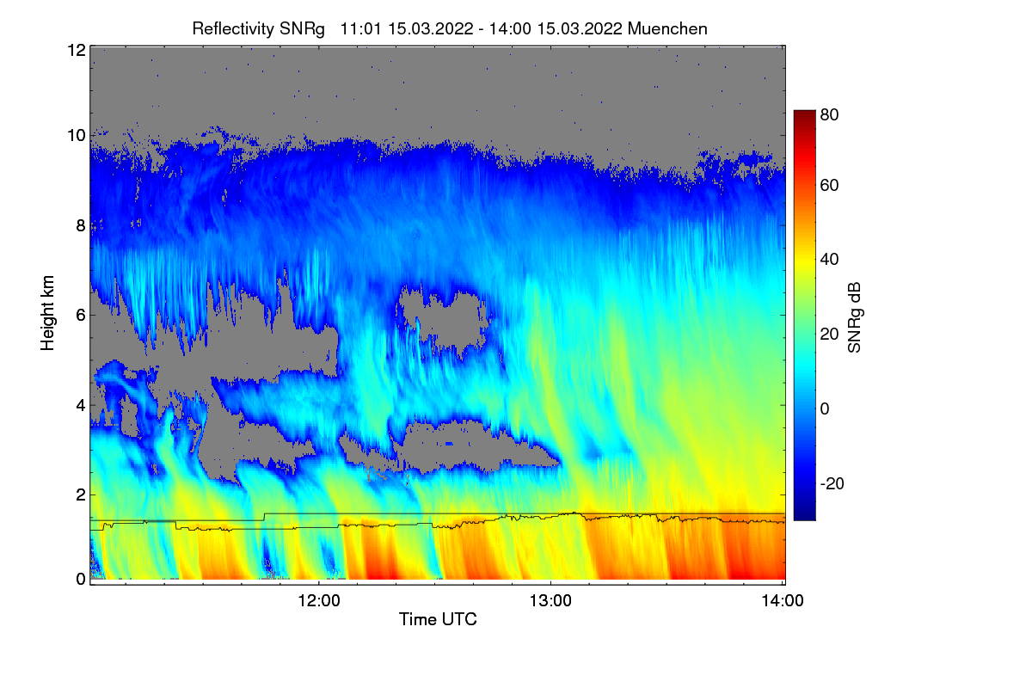Click the 'Height km' axis label

click(x=47, y=314)
